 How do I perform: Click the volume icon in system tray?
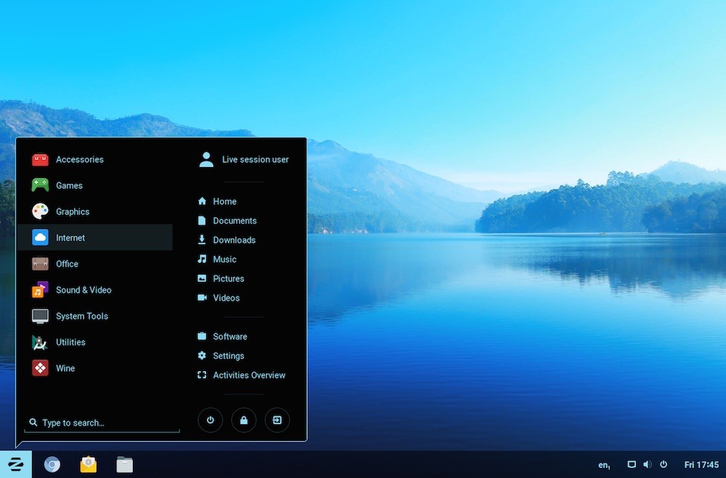click(647, 464)
